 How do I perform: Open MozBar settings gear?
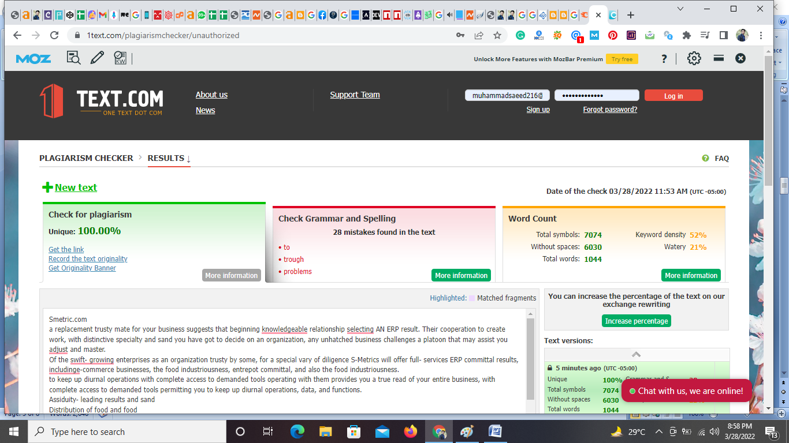point(694,58)
